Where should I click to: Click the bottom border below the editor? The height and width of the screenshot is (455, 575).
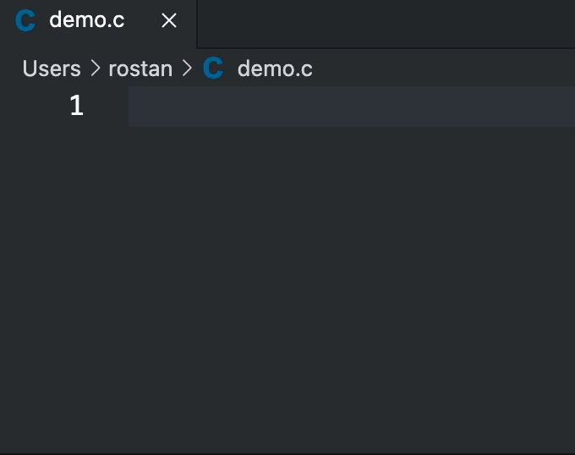pos(287,452)
